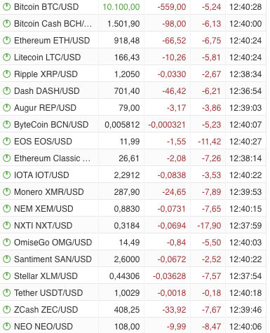The height and width of the screenshot is (333, 270).
Task: Open the Augur REP/USD quote page
Action: click(45, 108)
